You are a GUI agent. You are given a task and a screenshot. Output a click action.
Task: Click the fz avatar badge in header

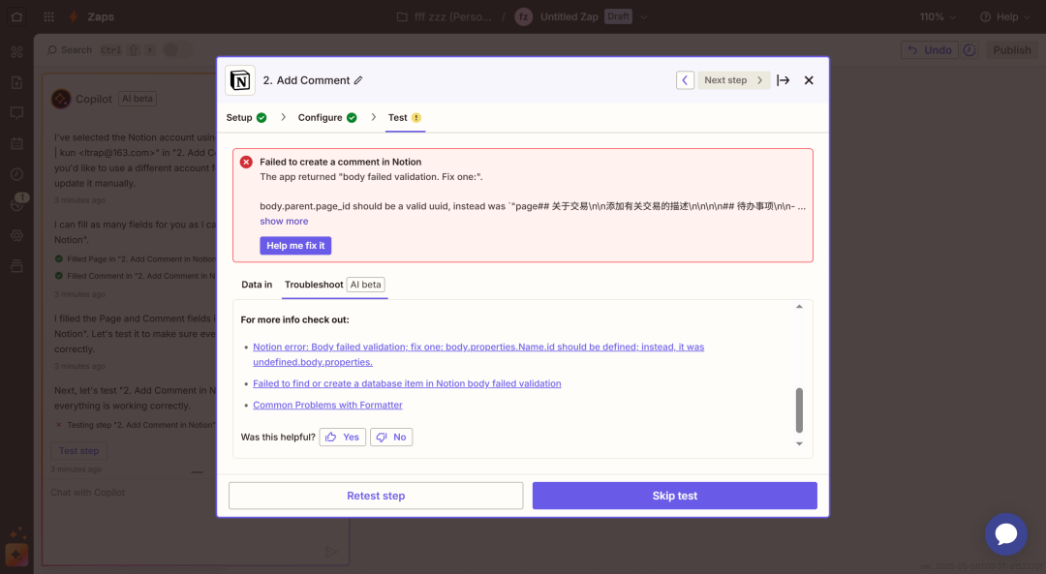524,16
